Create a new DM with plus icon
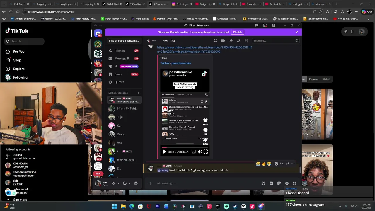The height and width of the screenshot is (211, 375). (139, 93)
